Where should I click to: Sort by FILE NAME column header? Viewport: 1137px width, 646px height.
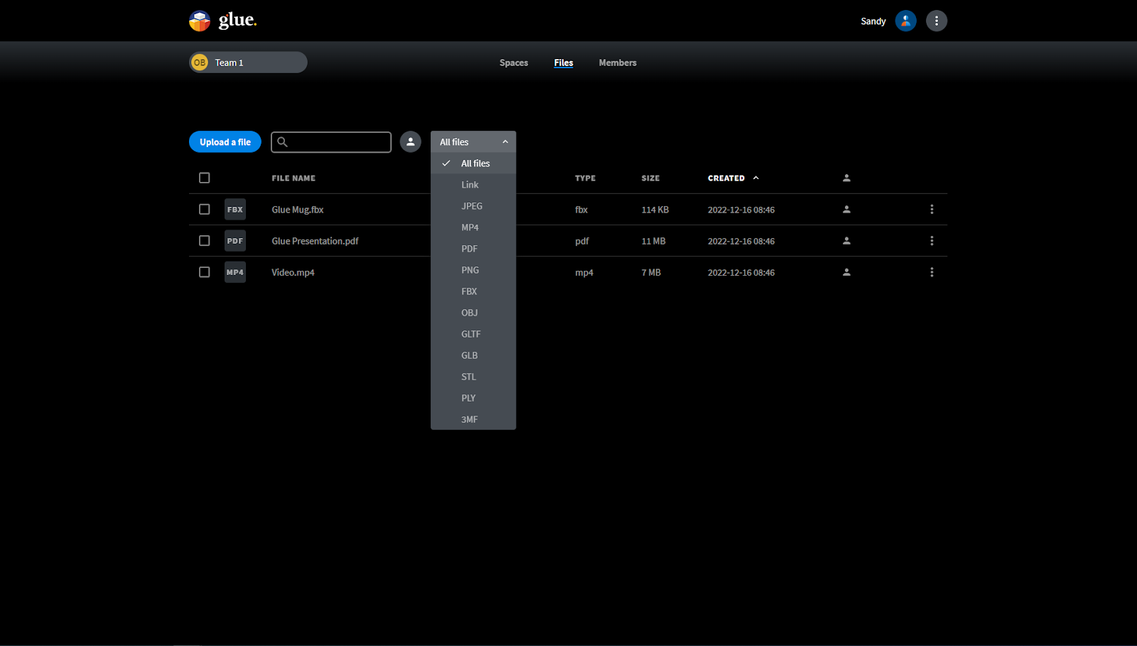[293, 178]
